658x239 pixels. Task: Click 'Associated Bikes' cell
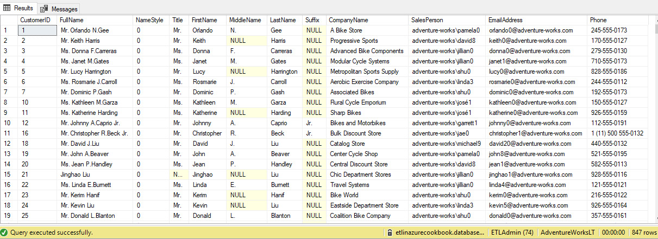(x=367, y=92)
